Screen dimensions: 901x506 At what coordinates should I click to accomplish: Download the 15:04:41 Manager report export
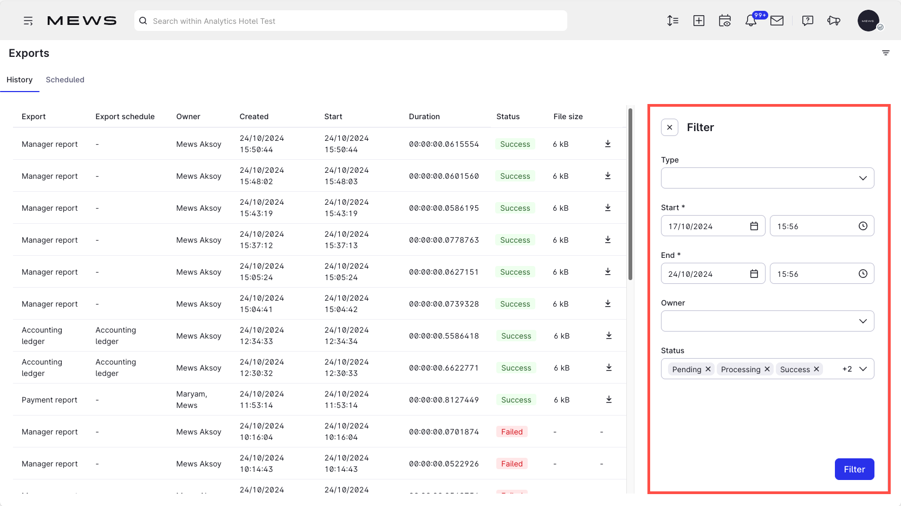608,303
